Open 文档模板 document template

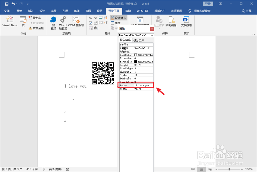tap(186, 21)
